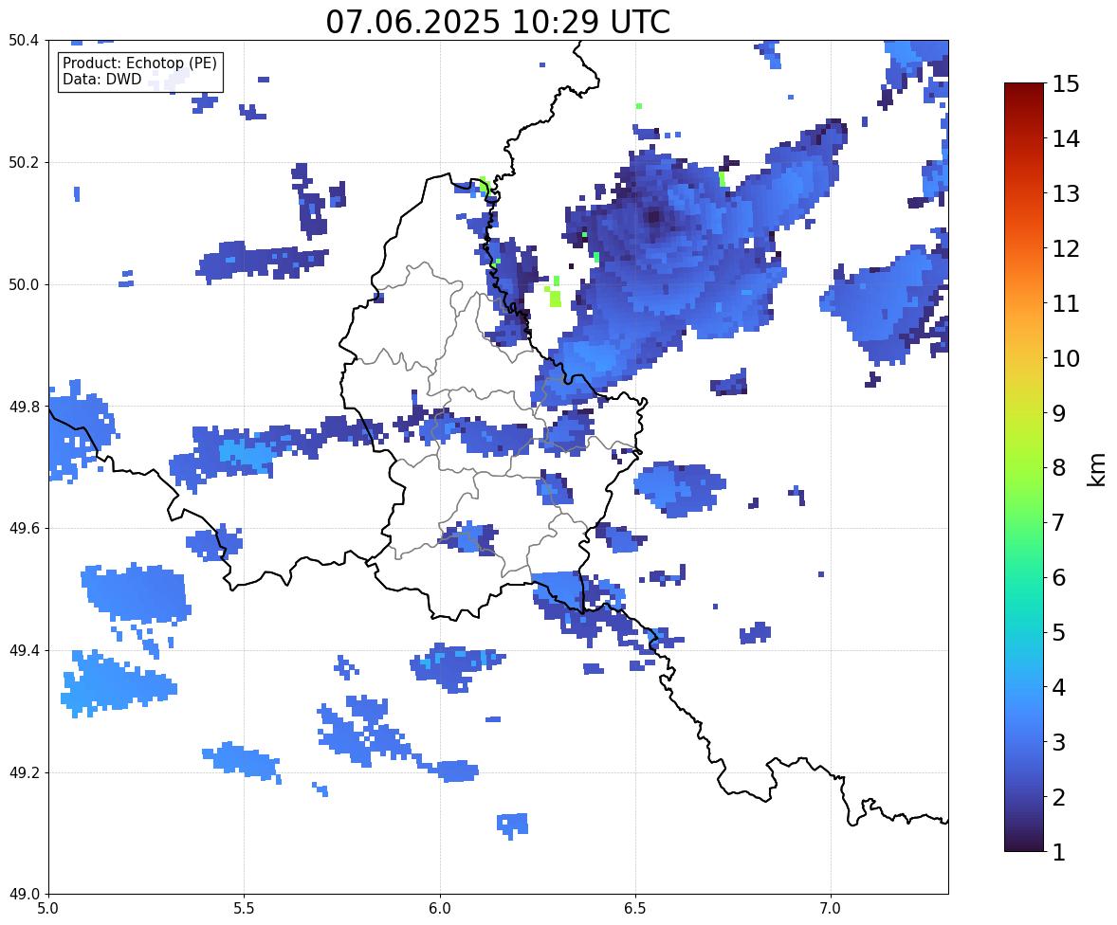Click the colorbar tick label 3
This screenshot has width=1117, height=925.
1059,742
